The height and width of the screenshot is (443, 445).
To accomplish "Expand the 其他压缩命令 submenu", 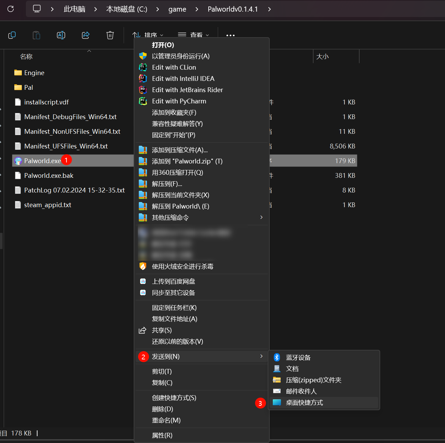I will (201, 218).
